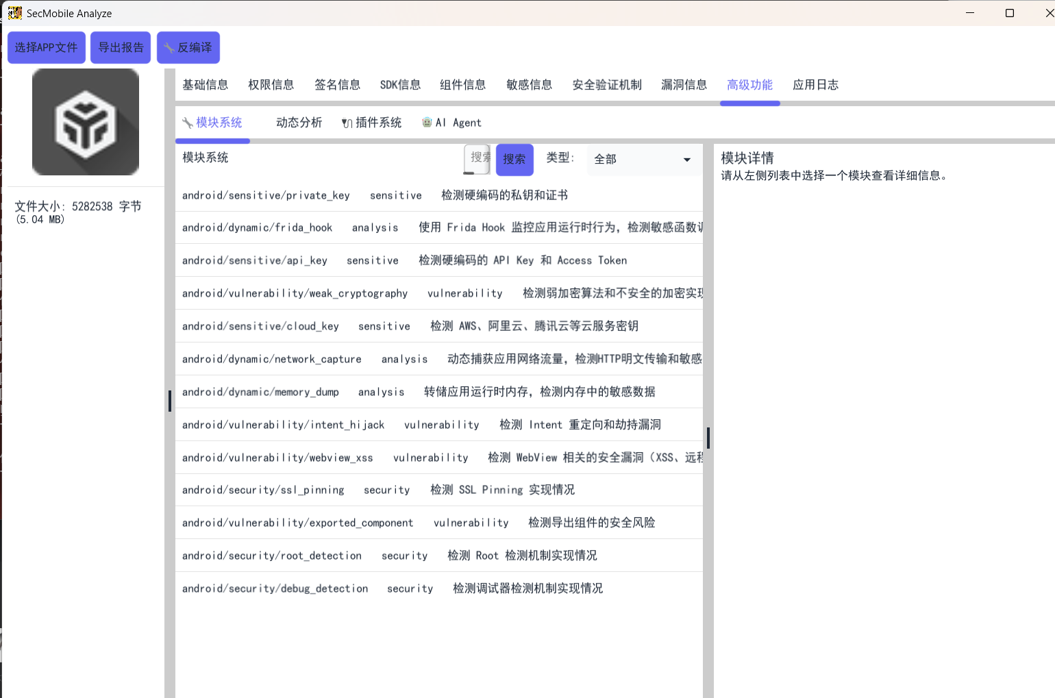
Task: Click the 选择APP文件 button
Action: [46, 47]
